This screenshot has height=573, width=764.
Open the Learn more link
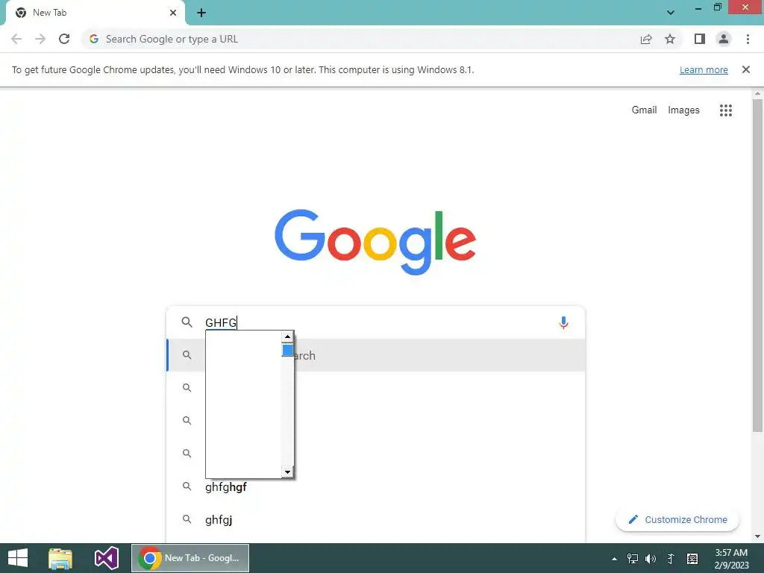click(x=704, y=69)
